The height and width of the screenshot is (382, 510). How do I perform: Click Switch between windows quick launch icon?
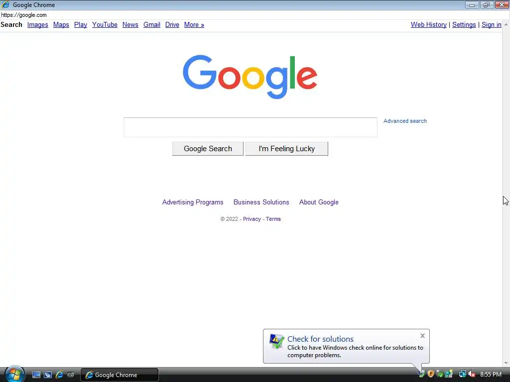(48, 375)
